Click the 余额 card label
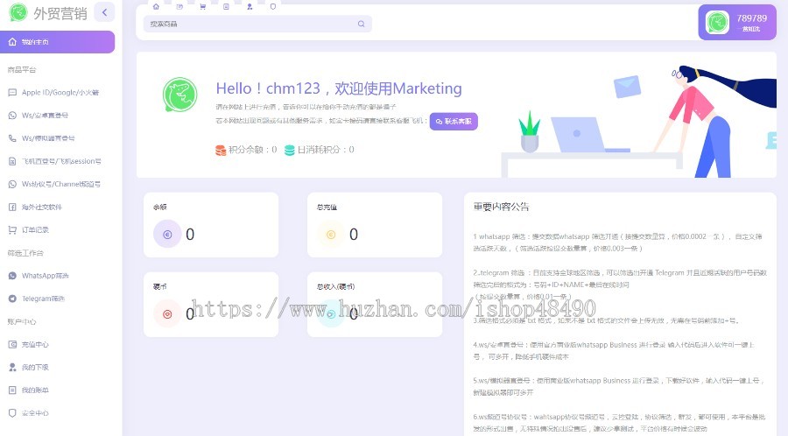 click(160, 207)
